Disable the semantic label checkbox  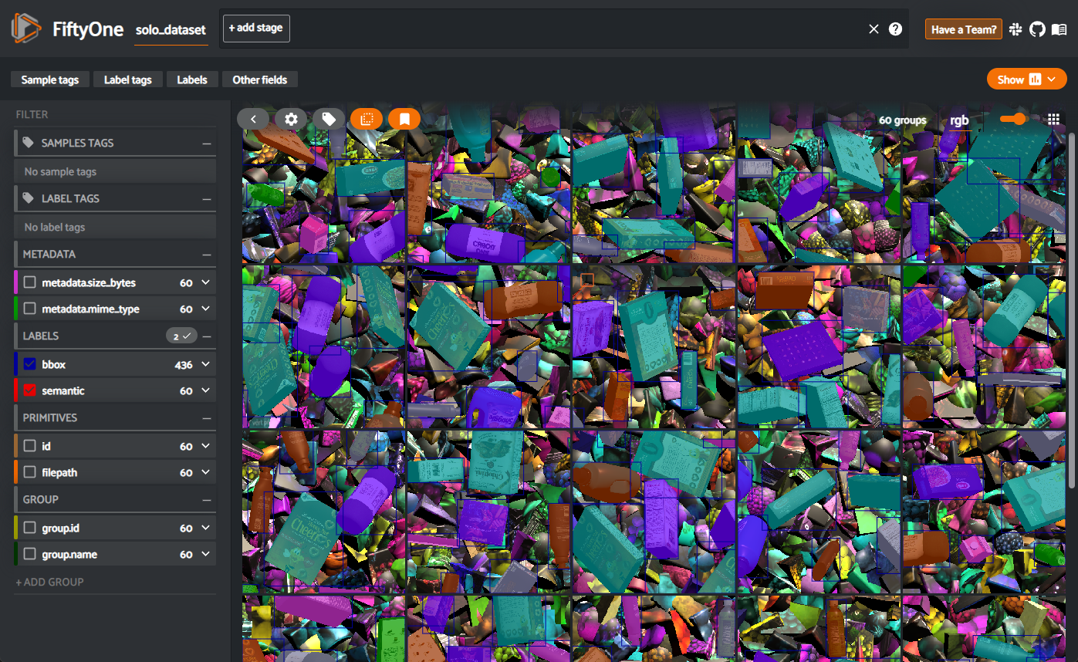30,391
